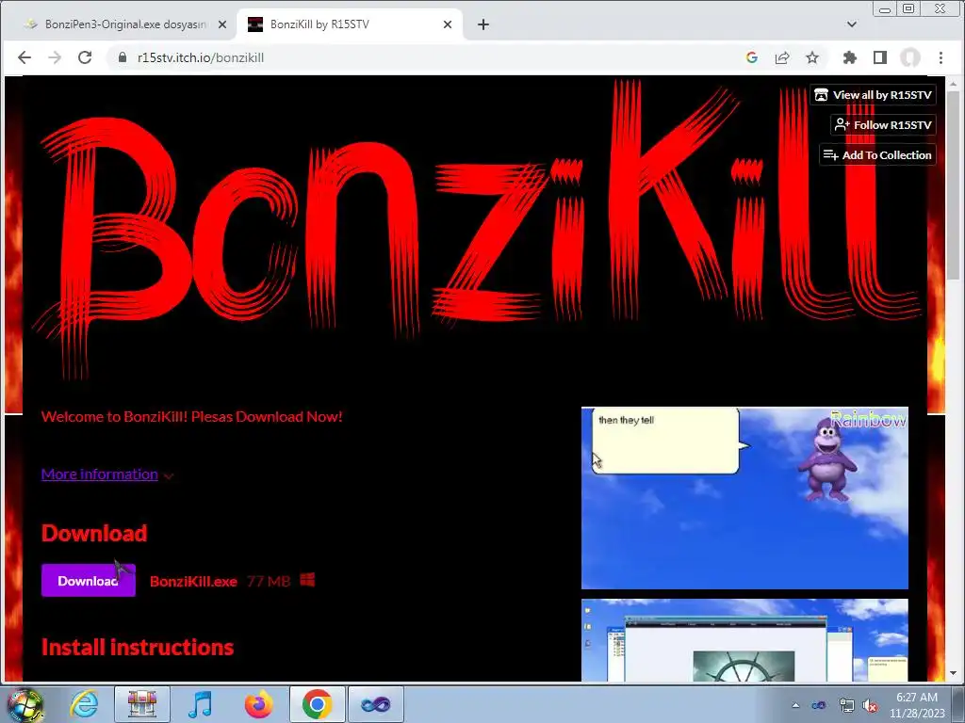The image size is (965, 723).
Task: Open Windows Start menu
Action: coord(25,704)
